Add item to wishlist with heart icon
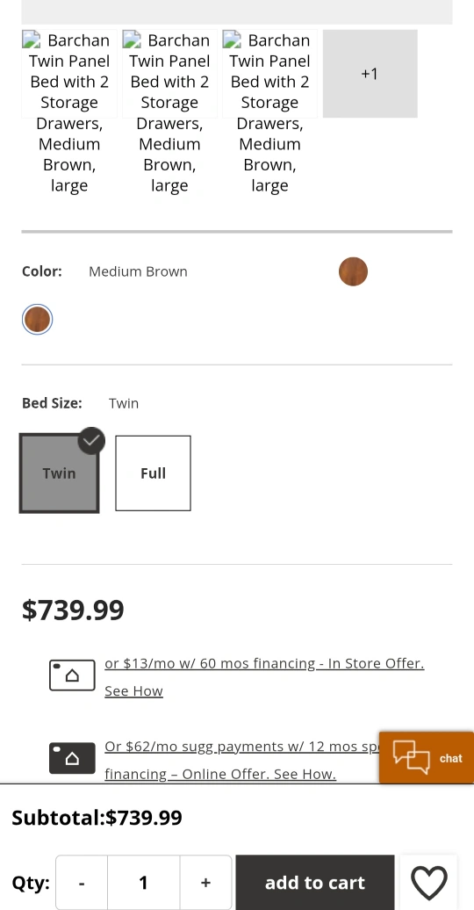This screenshot has width=474, height=910. coord(428,883)
